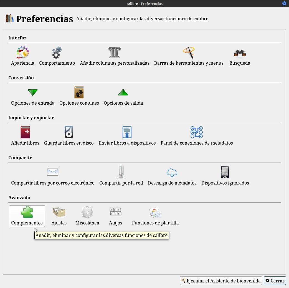Click 'Compartir por la red' label
The width and height of the screenshot is (289, 288).
[121, 183]
